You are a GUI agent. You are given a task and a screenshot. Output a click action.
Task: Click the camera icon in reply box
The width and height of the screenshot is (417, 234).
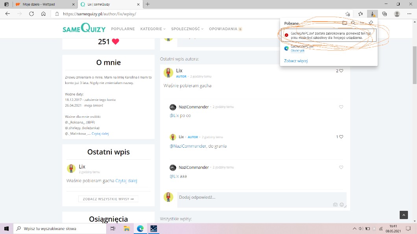[x=335, y=205]
